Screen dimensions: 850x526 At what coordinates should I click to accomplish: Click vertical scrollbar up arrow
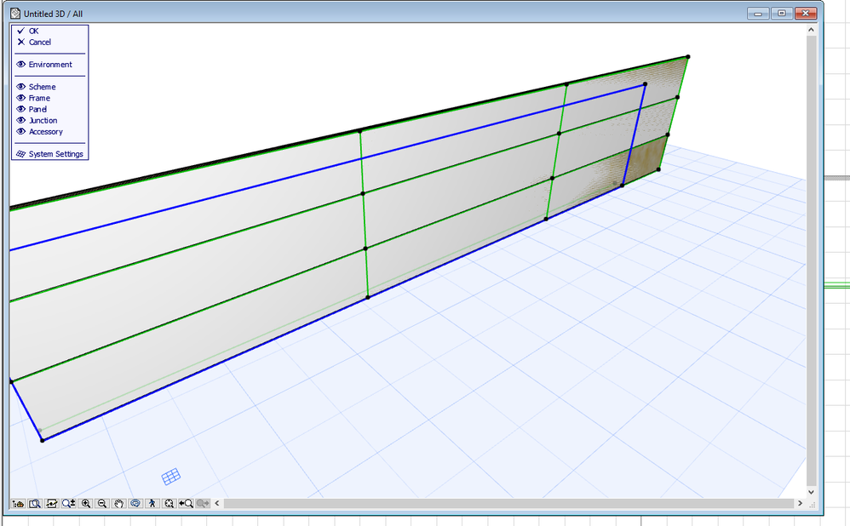[811, 30]
